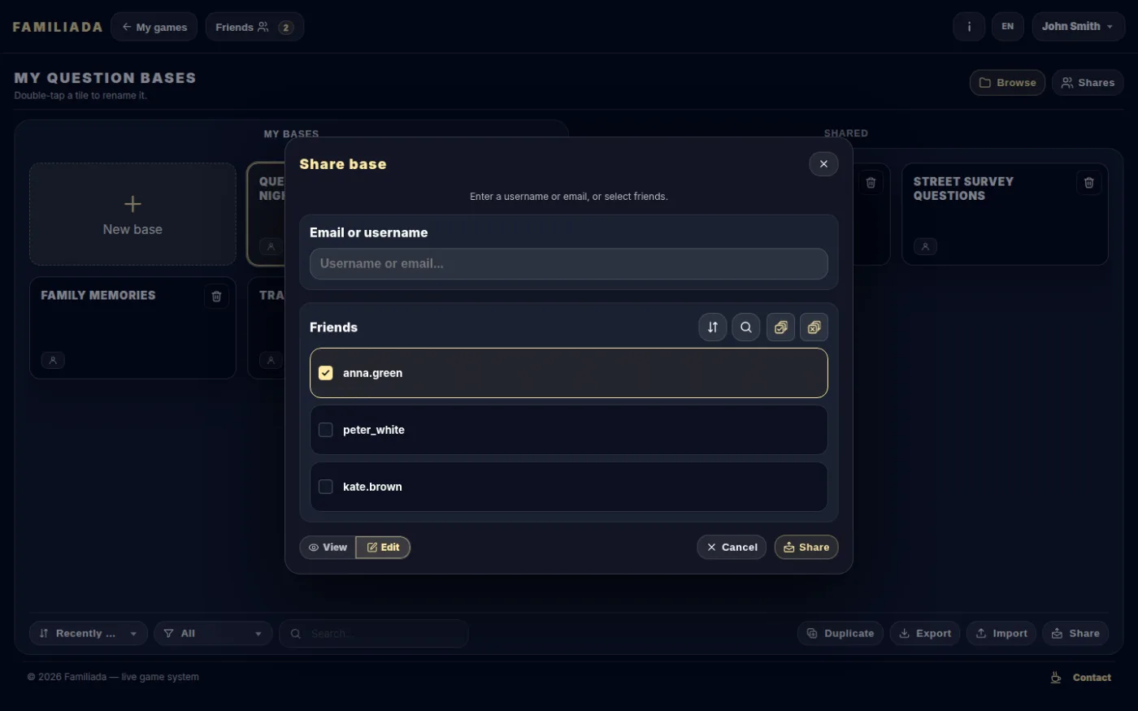
Task: Open Recently sort dropdown
Action: [89, 633]
